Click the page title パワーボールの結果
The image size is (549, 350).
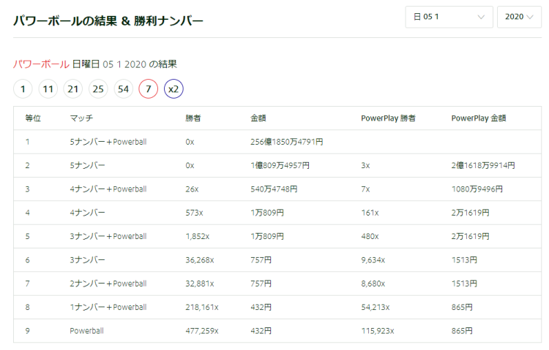pyautogui.click(x=65, y=21)
